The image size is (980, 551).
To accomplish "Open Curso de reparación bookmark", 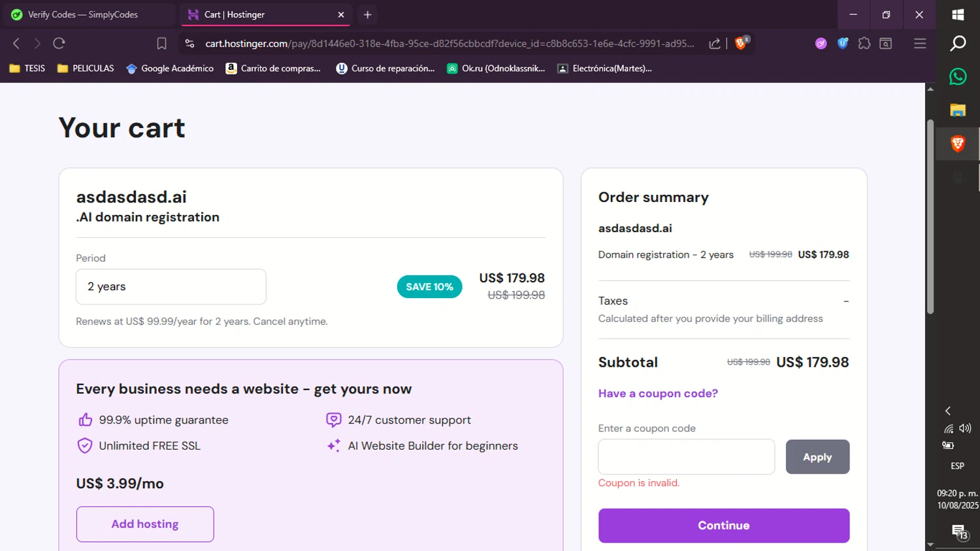I will (x=385, y=68).
